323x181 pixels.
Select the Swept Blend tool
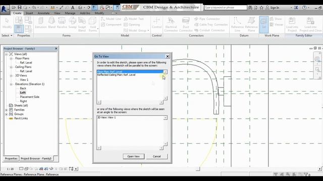82,24
